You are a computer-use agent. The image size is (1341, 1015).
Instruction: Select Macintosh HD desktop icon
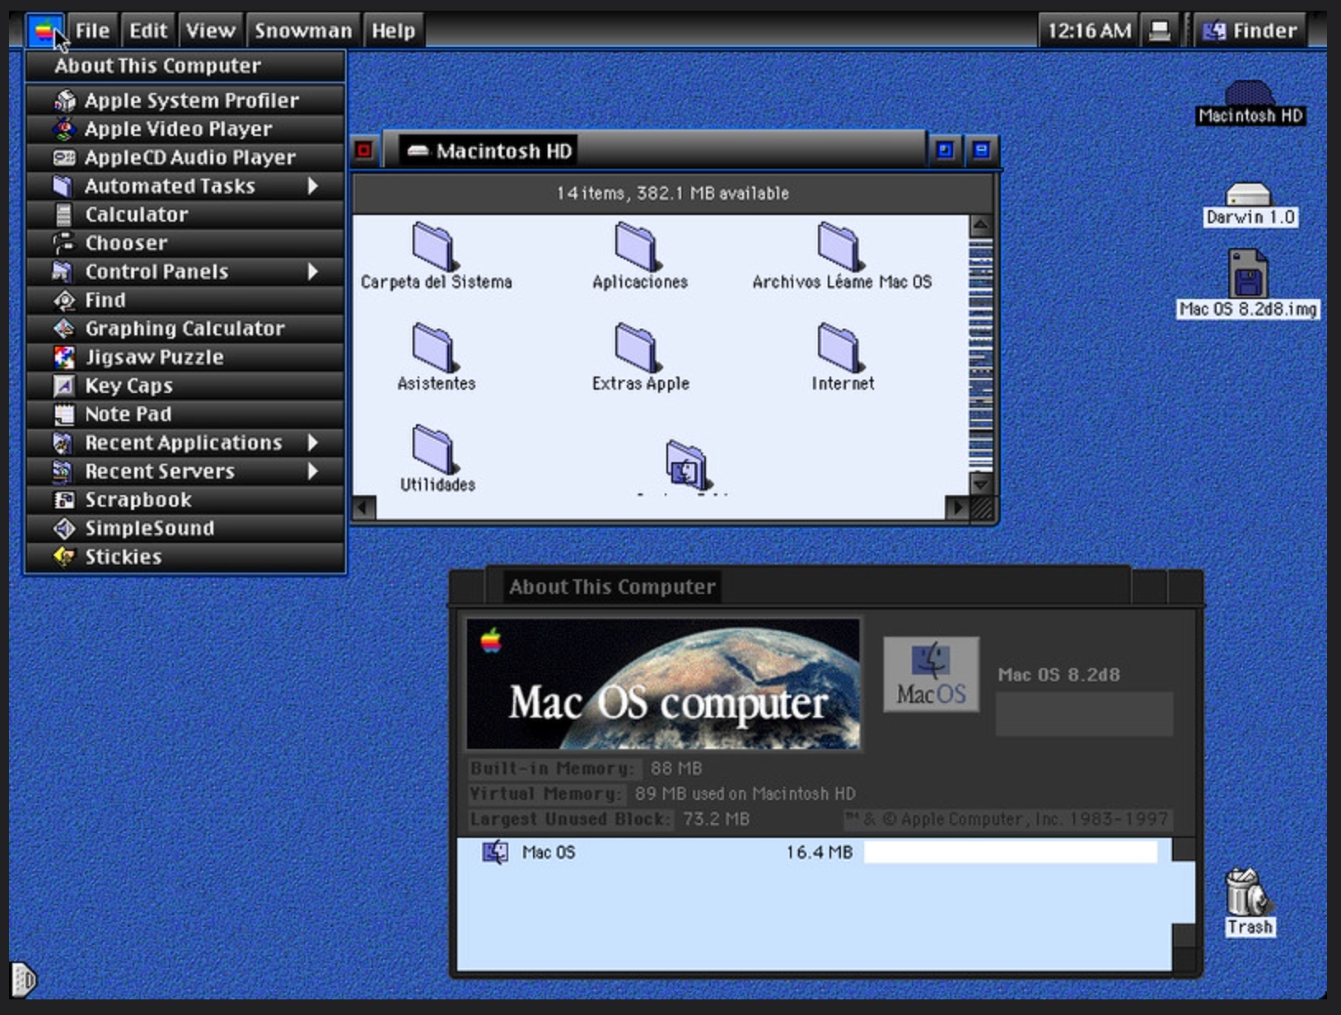pos(1250,103)
